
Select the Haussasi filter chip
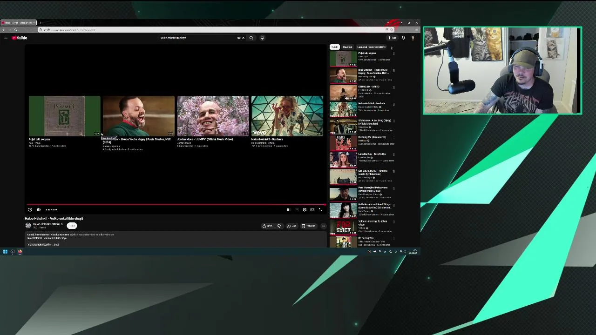[347, 47]
